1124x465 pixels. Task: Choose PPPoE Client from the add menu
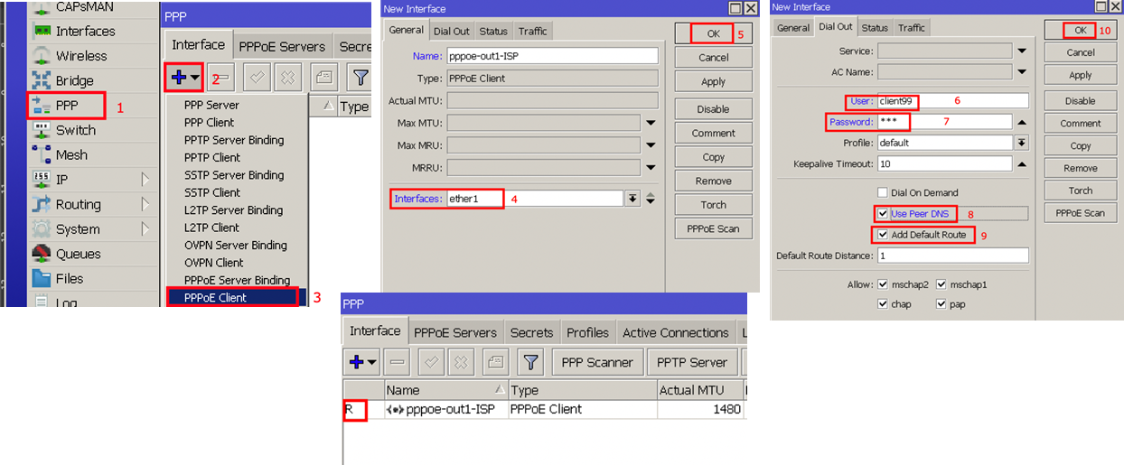tap(215, 297)
